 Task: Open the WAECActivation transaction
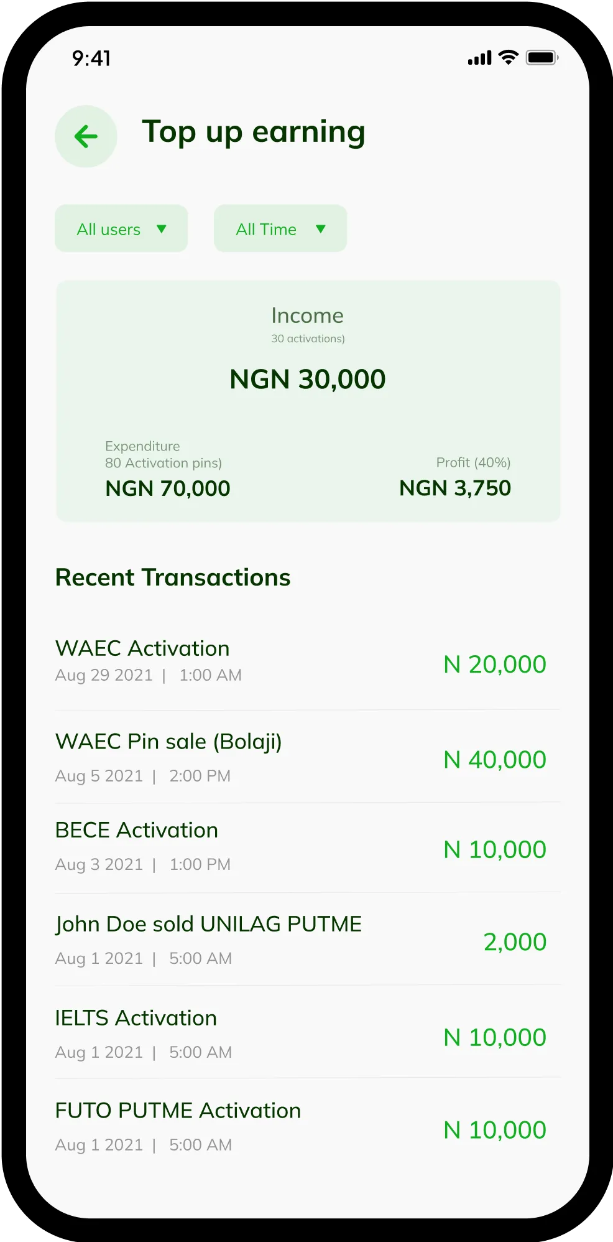(308, 663)
